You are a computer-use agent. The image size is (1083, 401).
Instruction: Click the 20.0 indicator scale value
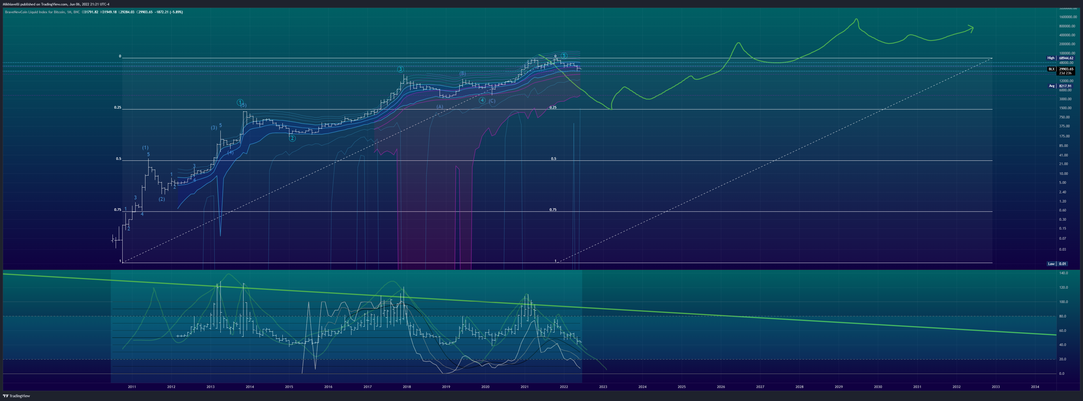1063,360
